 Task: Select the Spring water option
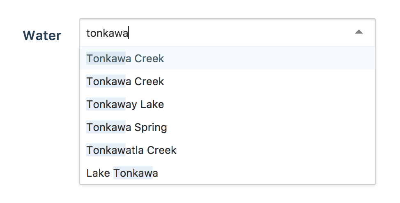[126, 127]
